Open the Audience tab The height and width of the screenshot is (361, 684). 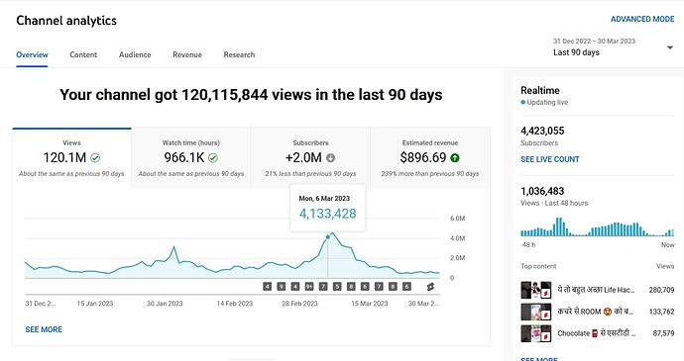coord(135,54)
